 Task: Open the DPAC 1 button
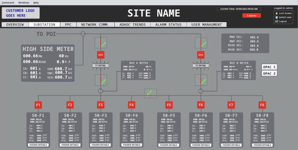click(x=269, y=67)
